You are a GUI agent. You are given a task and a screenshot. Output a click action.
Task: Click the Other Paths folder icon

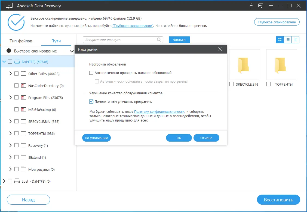pyautogui.click(x=23, y=74)
